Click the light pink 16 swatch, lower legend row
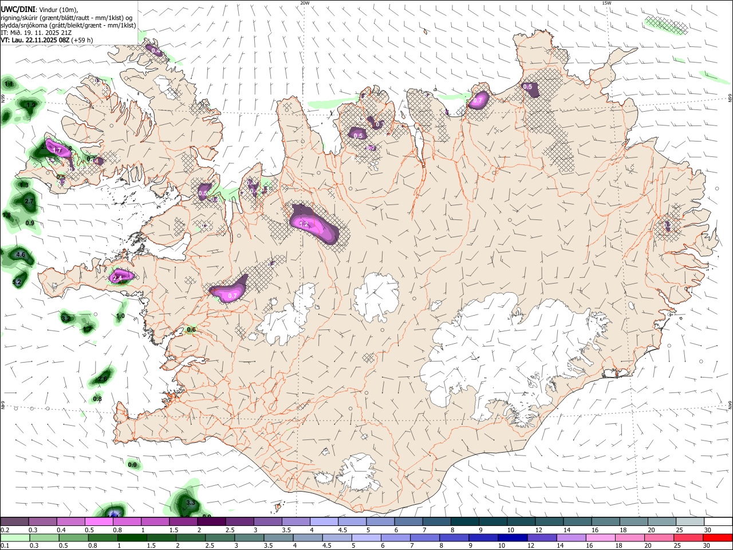The height and width of the screenshot is (550, 733). 600,537
